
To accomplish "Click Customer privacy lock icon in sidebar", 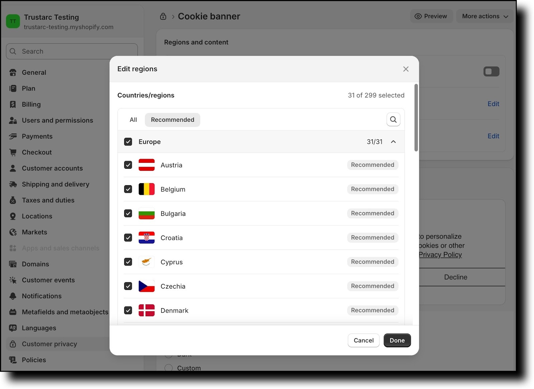I will tap(13, 344).
